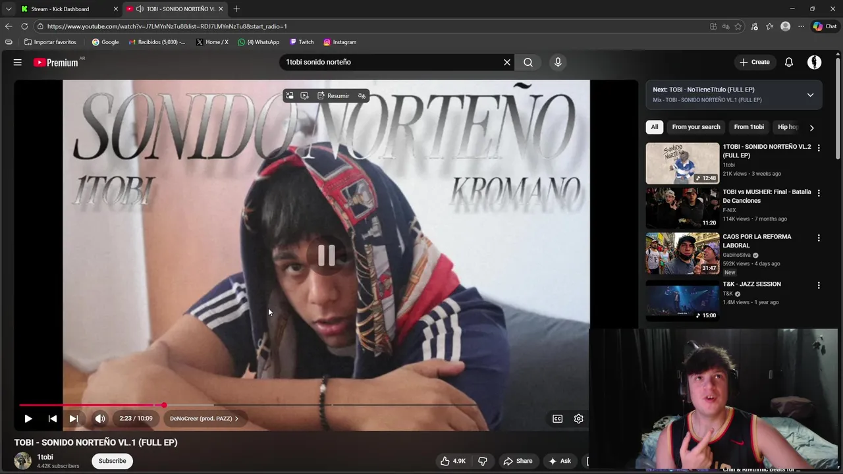Image resolution: width=843 pixels, height=474 pixels.
Task: Run search with magnifier button
Action: click(528, 62)
